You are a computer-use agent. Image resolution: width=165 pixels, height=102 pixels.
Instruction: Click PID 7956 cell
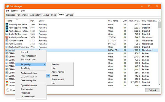(x=32, y=47)
